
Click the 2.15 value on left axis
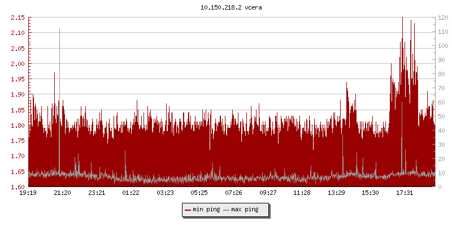17,18
